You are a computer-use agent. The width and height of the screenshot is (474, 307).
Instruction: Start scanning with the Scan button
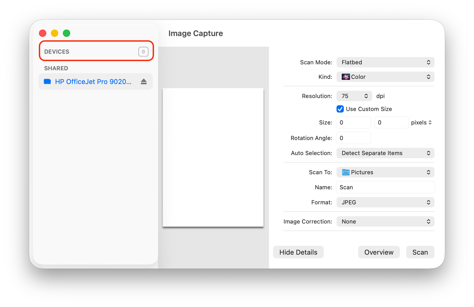click(x=420, y=252)
